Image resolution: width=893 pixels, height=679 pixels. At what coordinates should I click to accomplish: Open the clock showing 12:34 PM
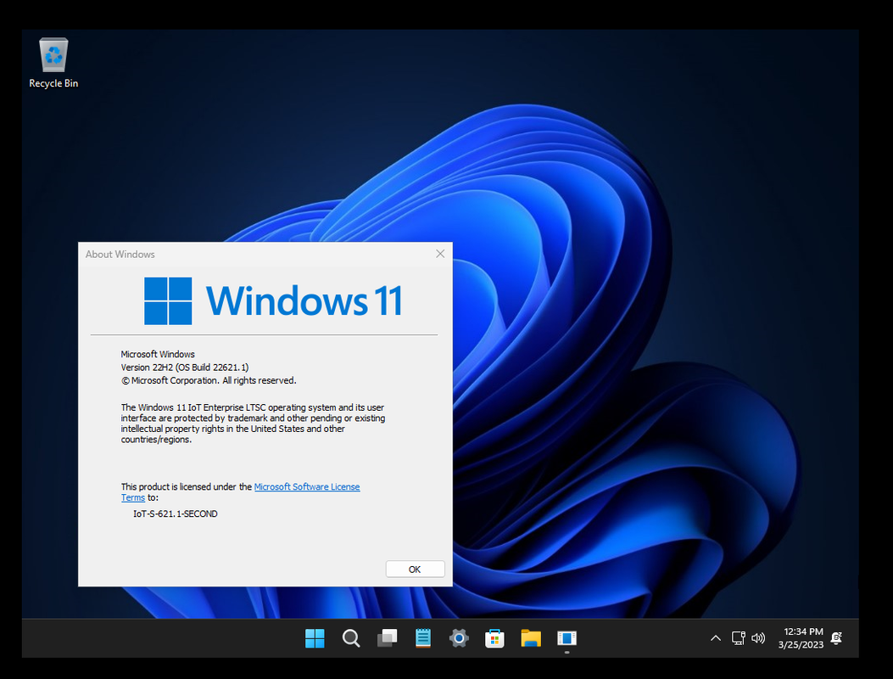coord(803,631)
